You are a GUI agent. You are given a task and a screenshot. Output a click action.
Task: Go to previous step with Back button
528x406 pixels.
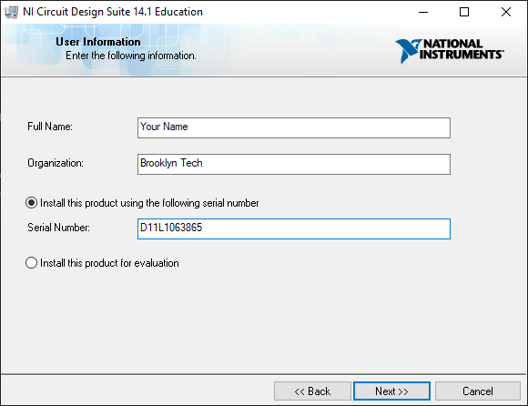[x=312, y=391]
